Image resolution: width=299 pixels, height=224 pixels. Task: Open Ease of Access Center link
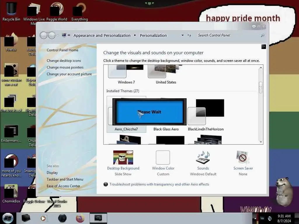[63, 186]
